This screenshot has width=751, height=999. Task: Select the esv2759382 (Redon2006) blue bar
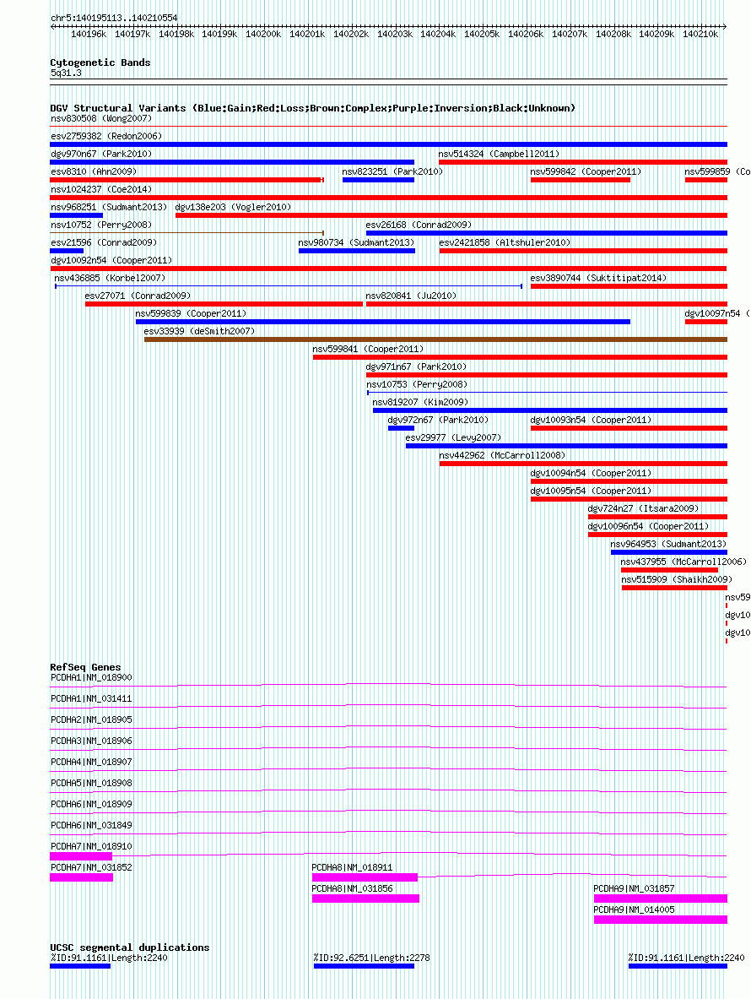tap(388, 144)
